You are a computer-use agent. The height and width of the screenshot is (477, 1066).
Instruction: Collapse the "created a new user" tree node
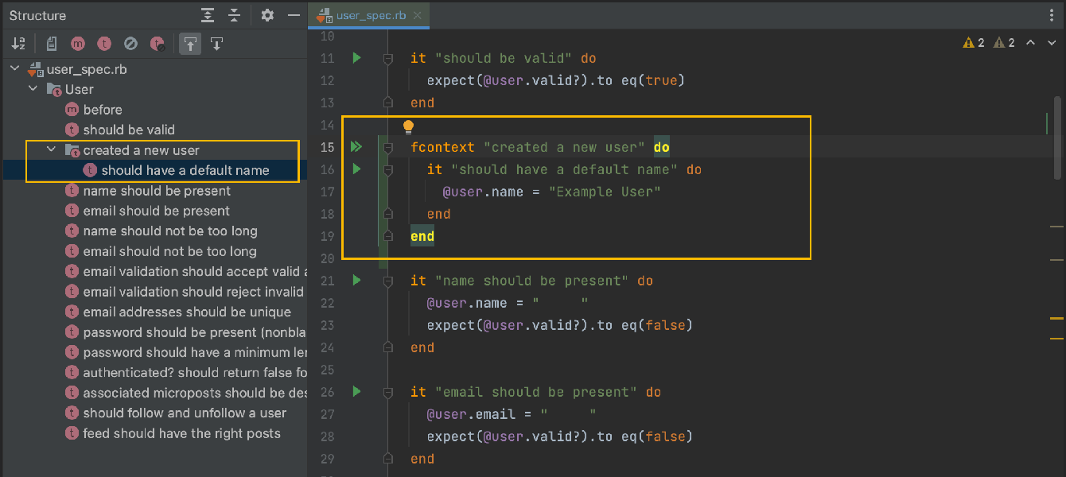51,150
